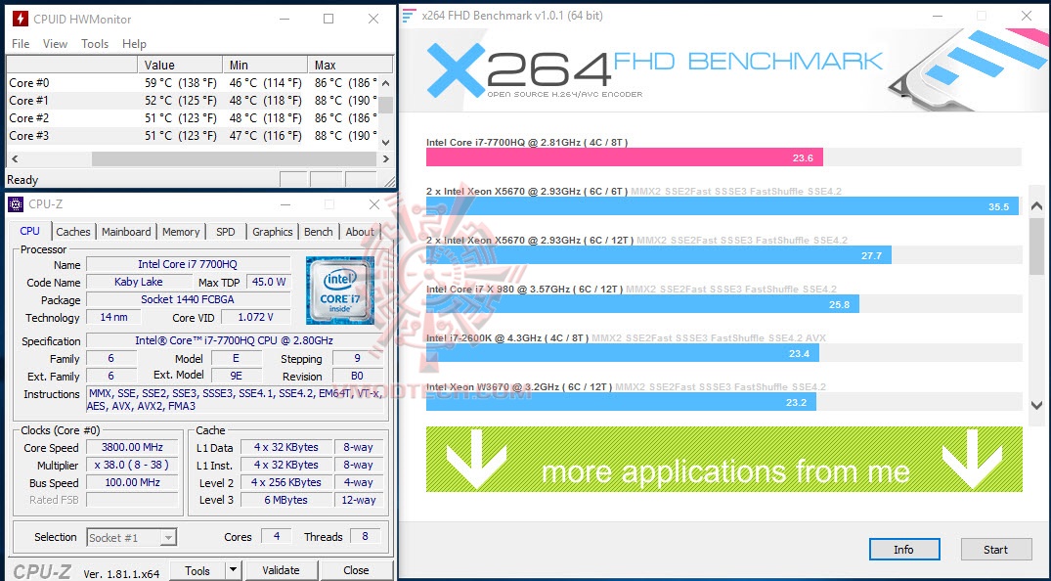Click the Name field 'Intel Core i7 7700HQ'
Image resolution: width=1051 pixels, height=581 pixels.
click(x=189, y=264)
